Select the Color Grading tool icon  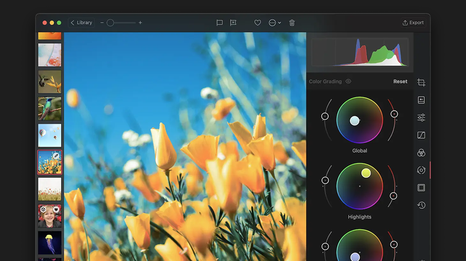tap(421, 170)
